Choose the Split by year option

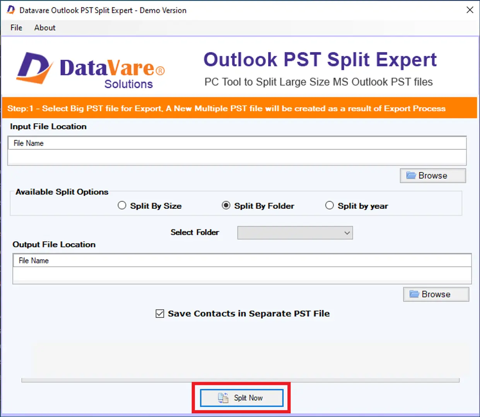329,205
